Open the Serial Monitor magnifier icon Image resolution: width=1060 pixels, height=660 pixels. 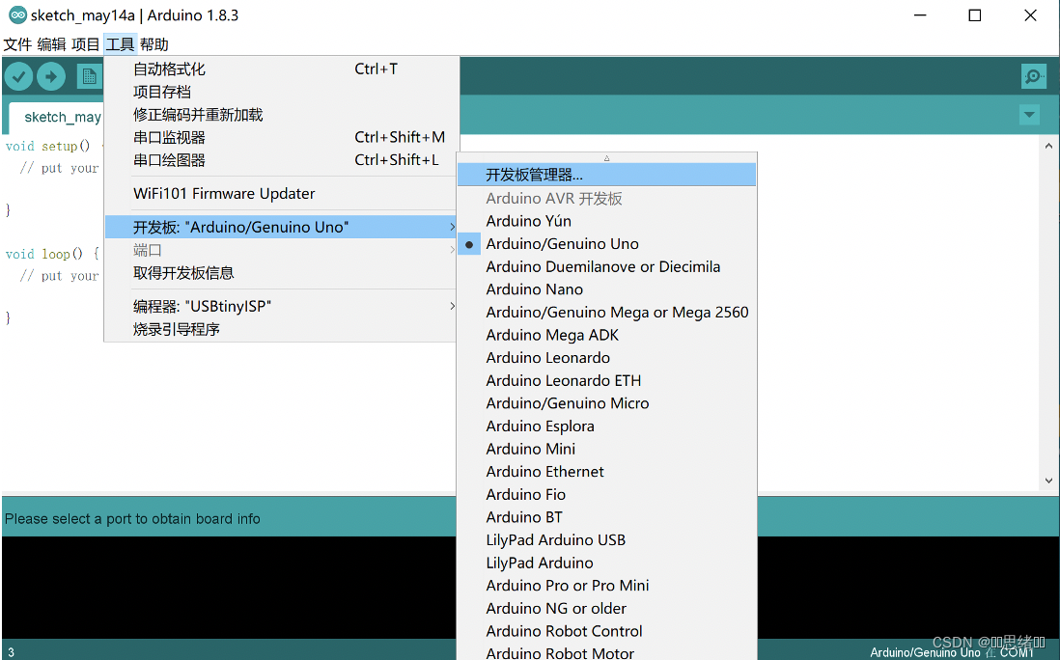pos(1034,76)
